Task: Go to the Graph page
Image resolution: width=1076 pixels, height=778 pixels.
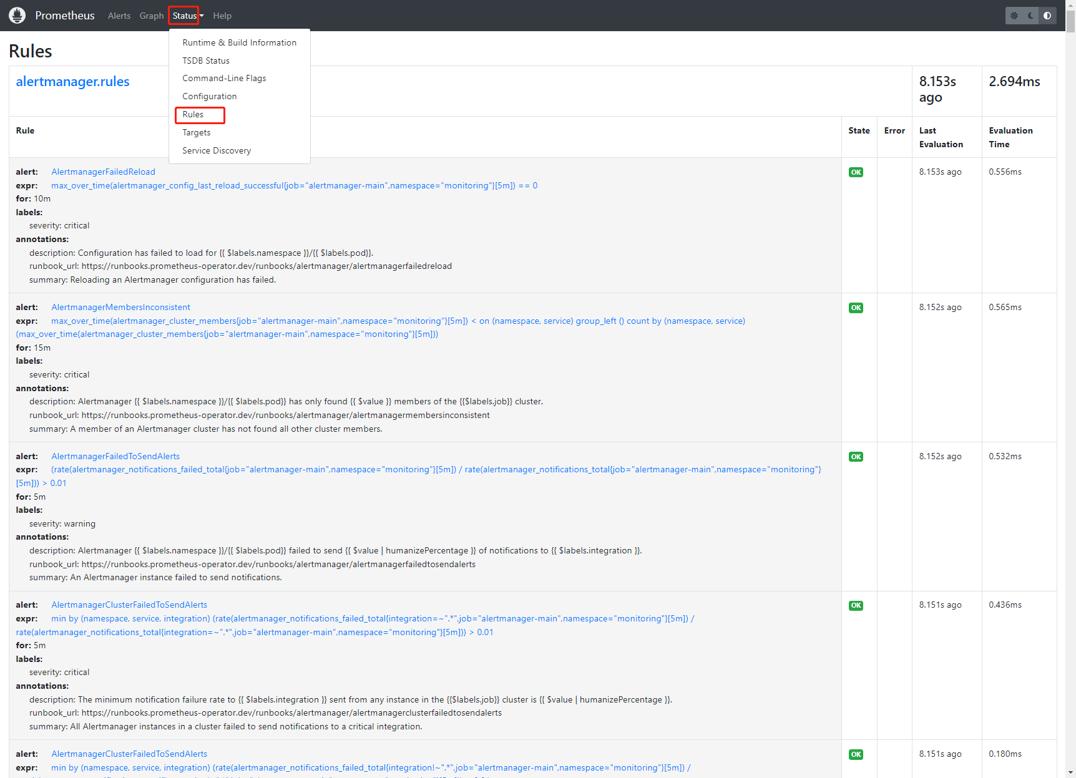Action: click(152, 16)
